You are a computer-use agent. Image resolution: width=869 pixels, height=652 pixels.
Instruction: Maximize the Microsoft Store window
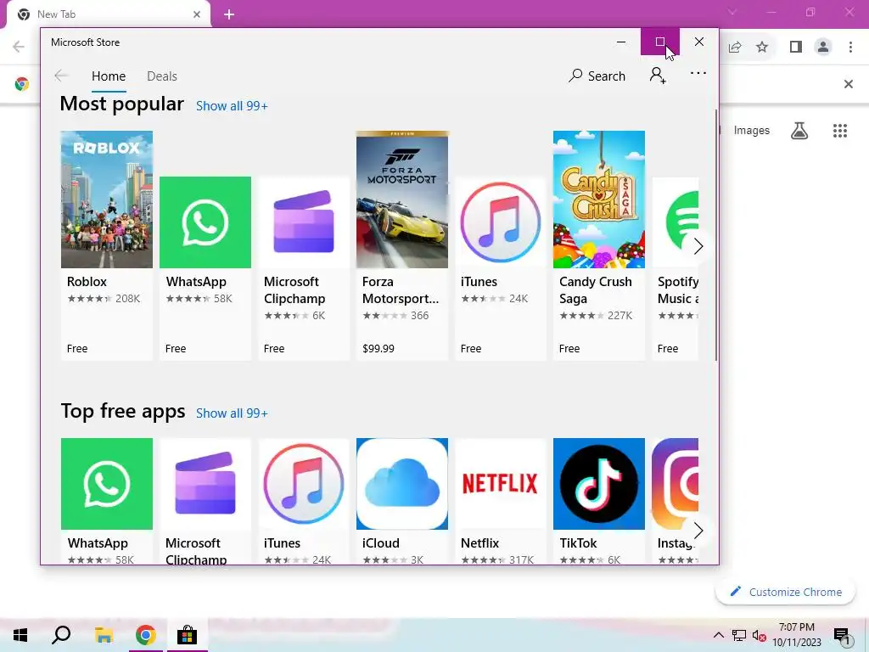[x=660, y=42]
